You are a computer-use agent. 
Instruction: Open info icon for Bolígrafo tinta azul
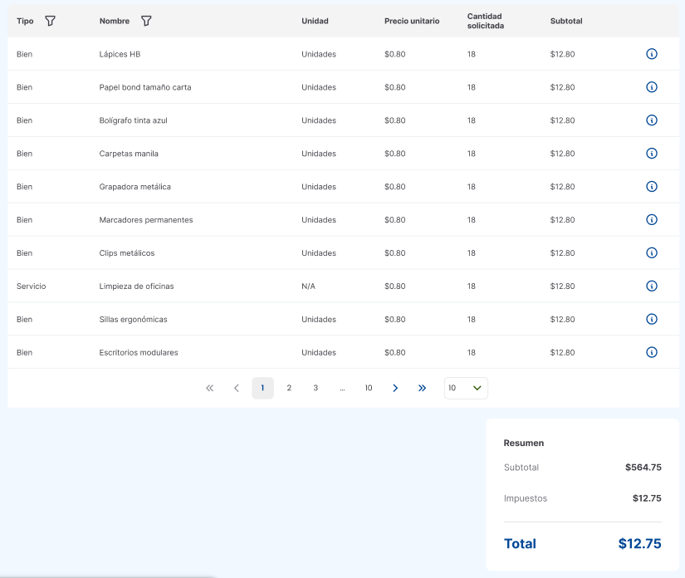(651, 120)
